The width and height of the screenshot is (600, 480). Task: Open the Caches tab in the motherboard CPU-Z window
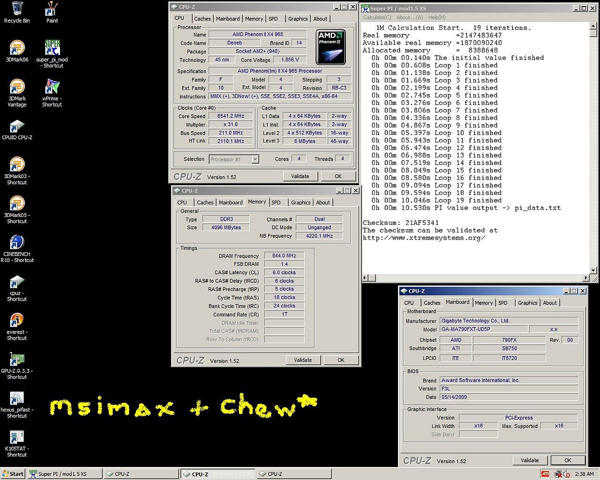point(432,302)
